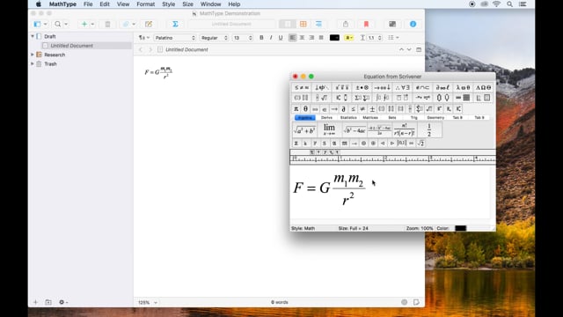Click the black text color swatch
The width and height of the screenshot is (563, 317).
pos(334,38)
